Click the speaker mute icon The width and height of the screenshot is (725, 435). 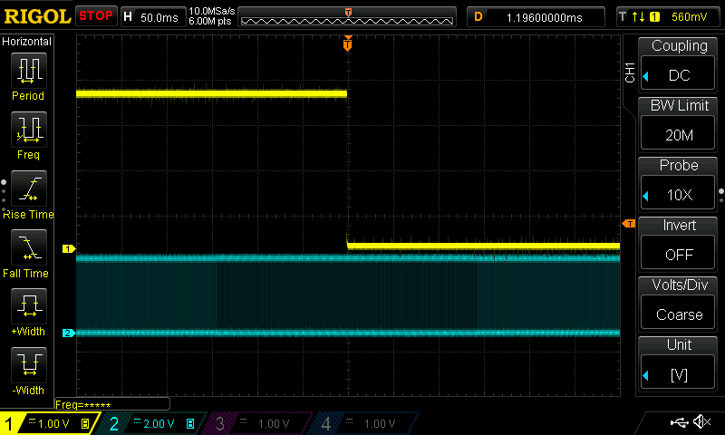(701, 422)
